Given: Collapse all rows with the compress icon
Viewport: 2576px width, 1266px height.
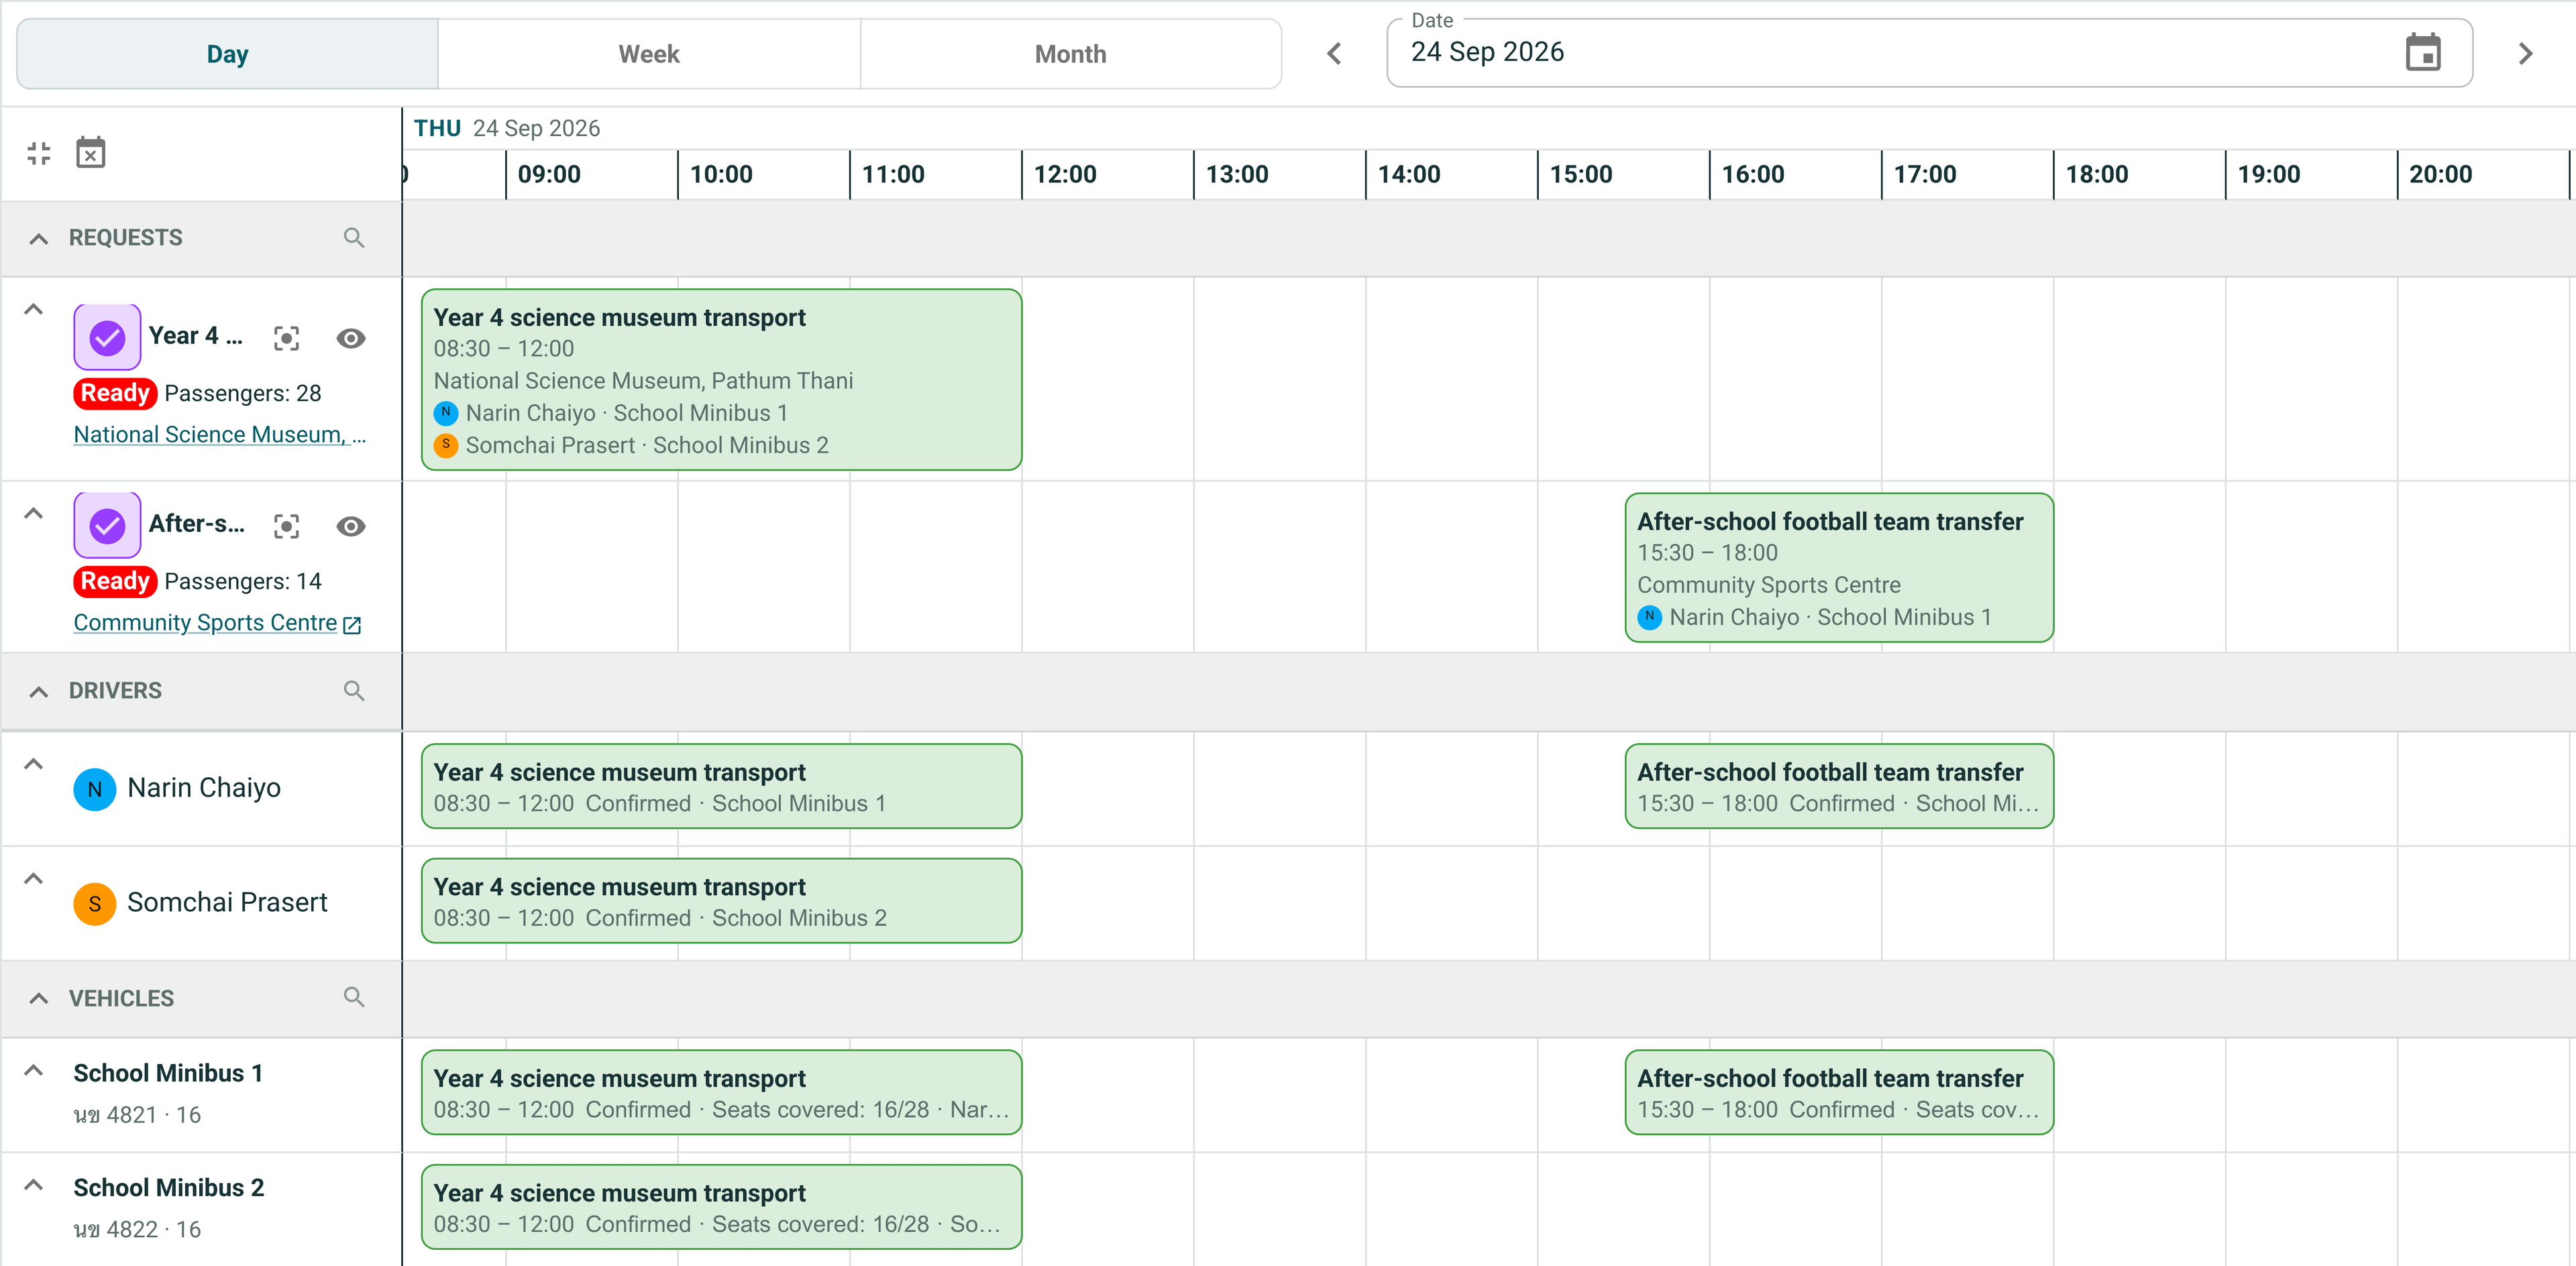Looking at the screenshot, I should click(39, 153).
